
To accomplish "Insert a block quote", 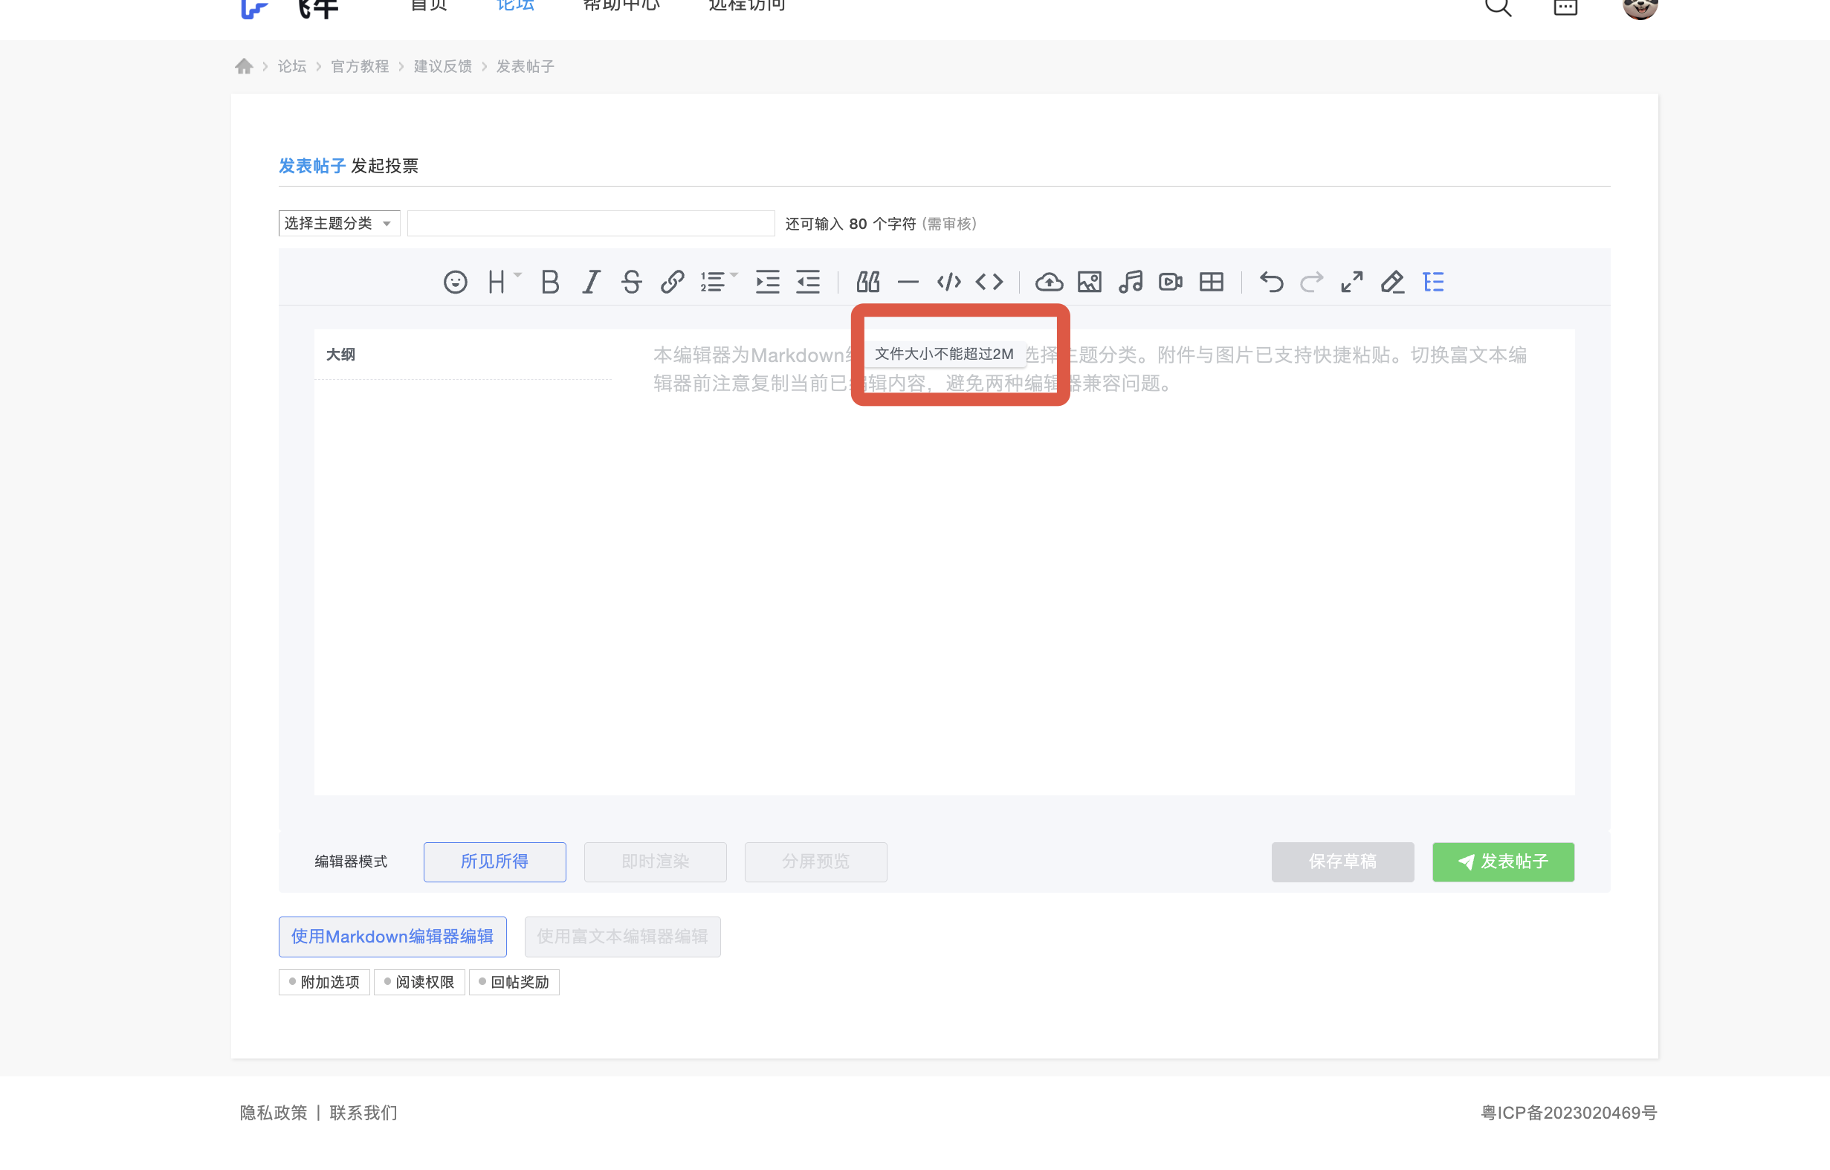I will coord(868,282).
